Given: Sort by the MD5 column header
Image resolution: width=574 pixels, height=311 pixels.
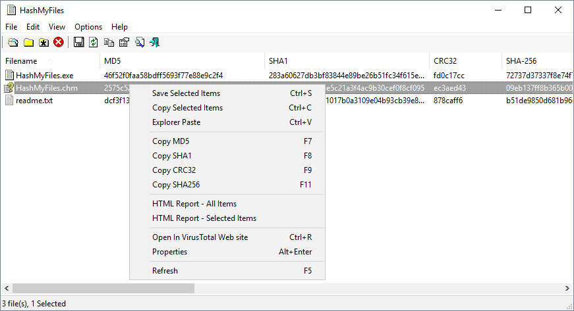Looking at the screenshot, I should [x=181, y=61].
